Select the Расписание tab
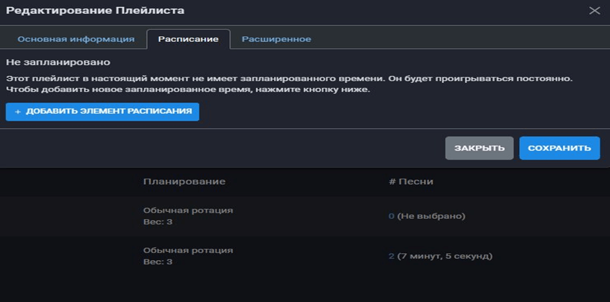This screenshot has height=302, width=610. 188,39
